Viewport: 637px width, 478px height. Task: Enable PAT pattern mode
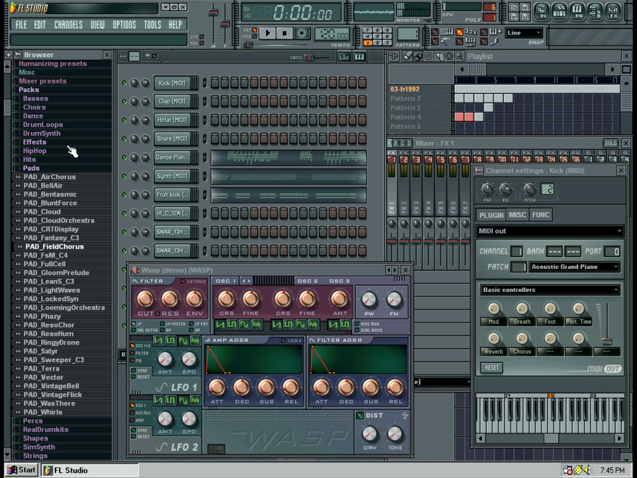pyautogui.click(x=254, y=30)
